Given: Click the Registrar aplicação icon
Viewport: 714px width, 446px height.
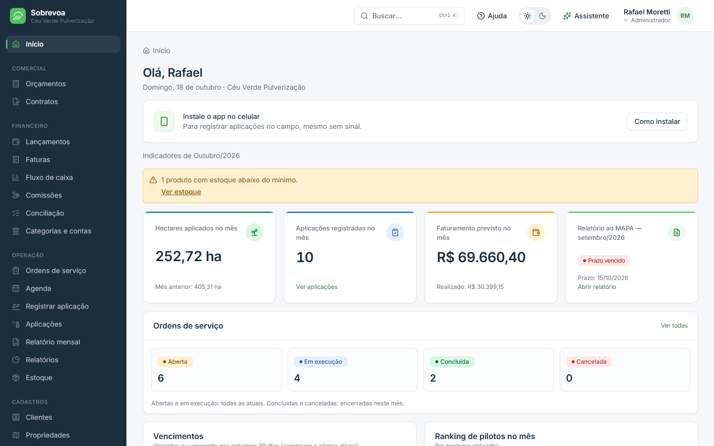Looking at the screenshot, I should (16, 306).
